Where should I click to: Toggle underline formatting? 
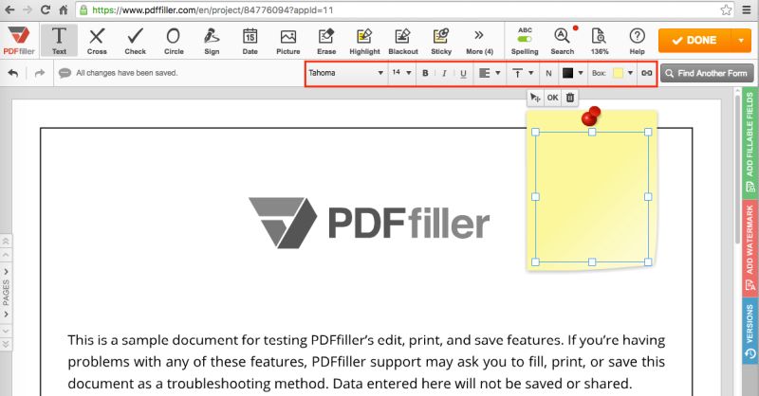(463, 73)
